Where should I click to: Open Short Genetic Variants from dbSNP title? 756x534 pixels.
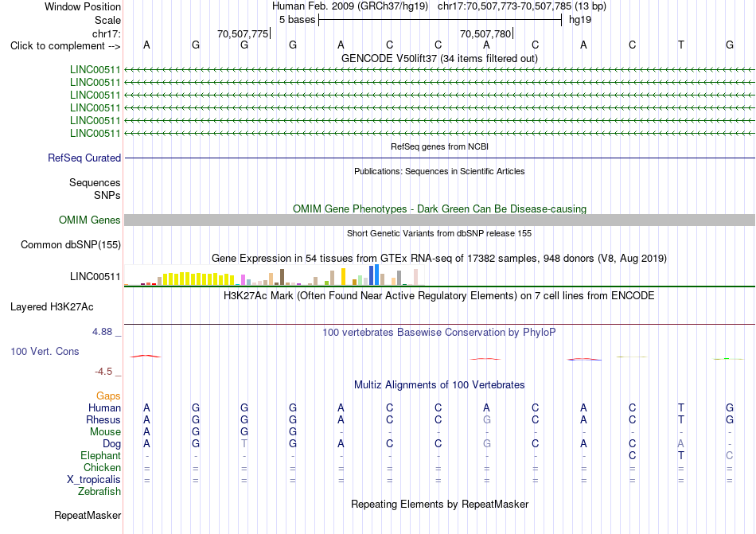(439, 233)
